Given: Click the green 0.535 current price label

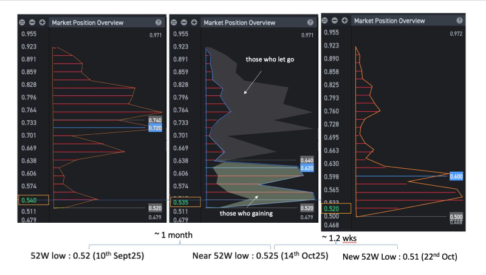Looking at the screenshot, I should (180, 202).
